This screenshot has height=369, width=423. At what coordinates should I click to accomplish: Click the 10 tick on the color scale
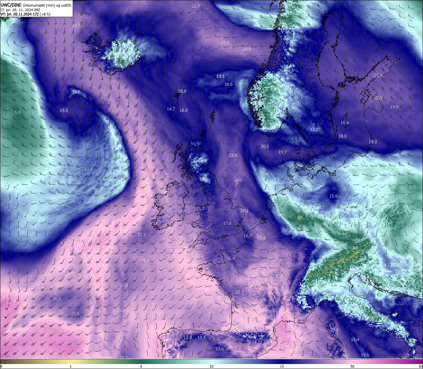(211, 366)
